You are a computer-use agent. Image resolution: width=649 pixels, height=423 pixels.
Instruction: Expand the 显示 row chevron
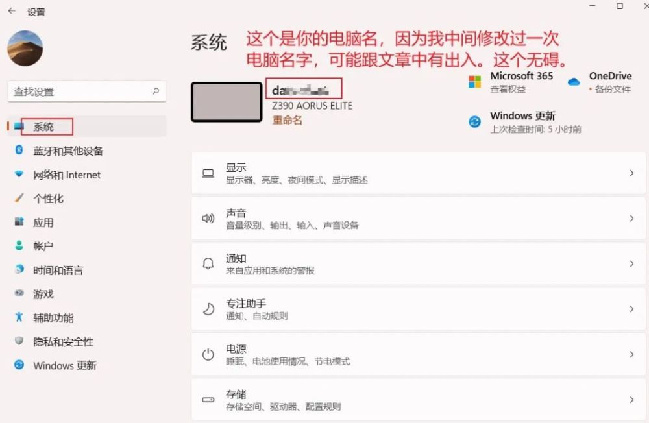(x=631, y=173)
